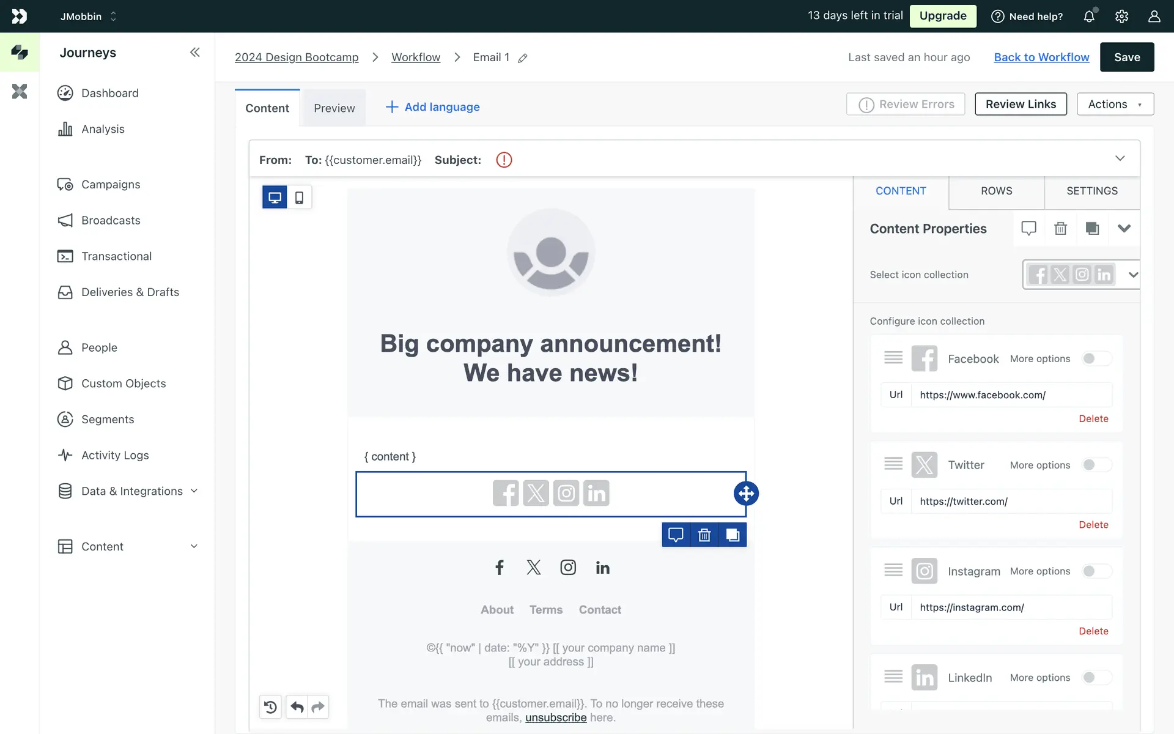Viewport: 1174px width, 734px height.
Task: Duplicate content using Content Properties copy icon
Action: pyautogui.click(x=1092, y=228)
